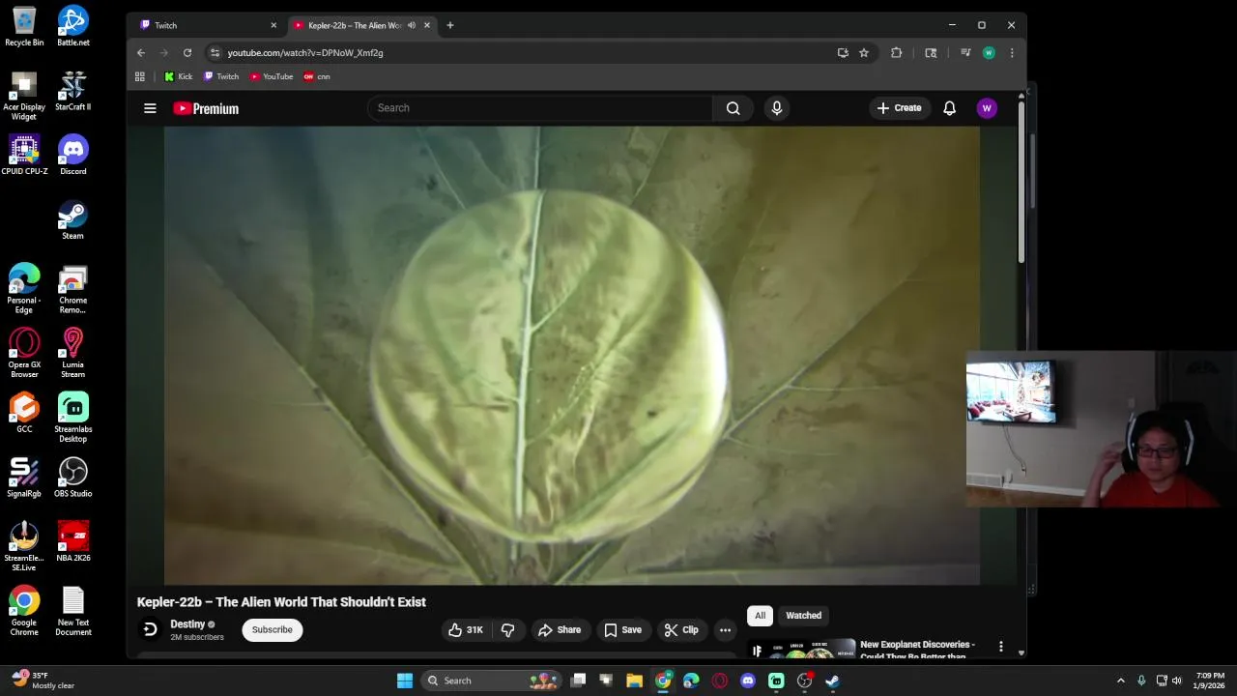The image size is (1237, 696).
Task: Click the Create button in YouTube header
Action: pos(899,108)
